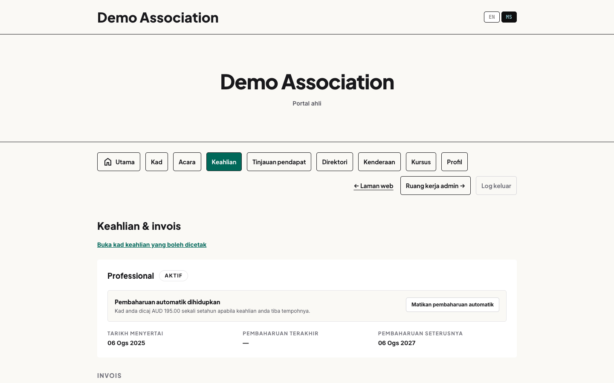Click the Keahlian & invois heading

pos(139,226)
